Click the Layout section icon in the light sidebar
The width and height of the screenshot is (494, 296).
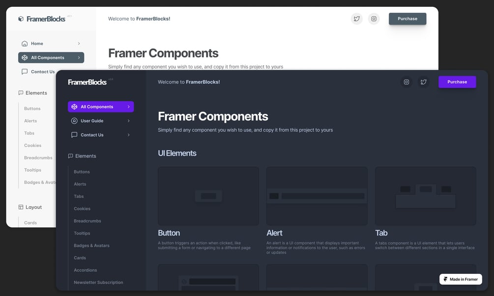pyautogui.click(x=21, y=207)
